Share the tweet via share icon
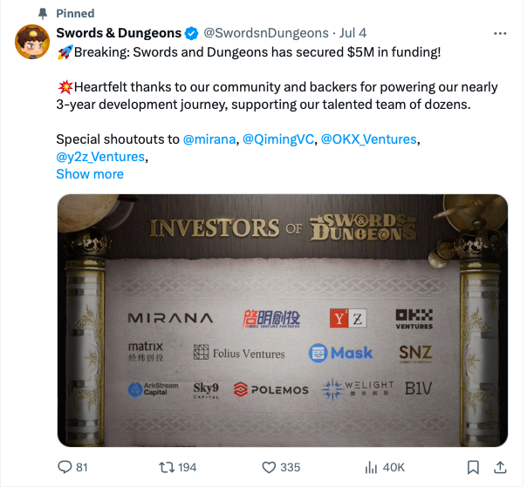Image resolution: width=527 pixels, height=487 pixels. 500,467
